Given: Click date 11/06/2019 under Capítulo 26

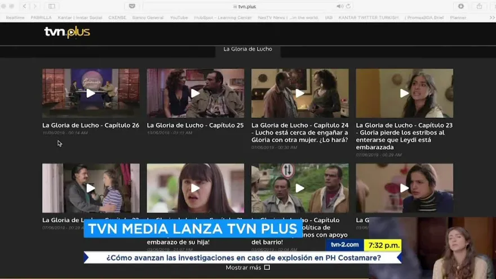Looking at the screenshot, I should (65, 133).
